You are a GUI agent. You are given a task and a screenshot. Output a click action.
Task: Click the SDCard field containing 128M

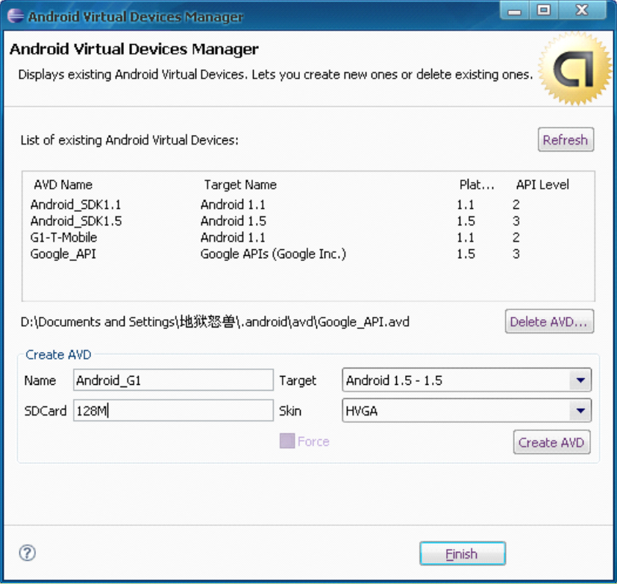(173, 410)
